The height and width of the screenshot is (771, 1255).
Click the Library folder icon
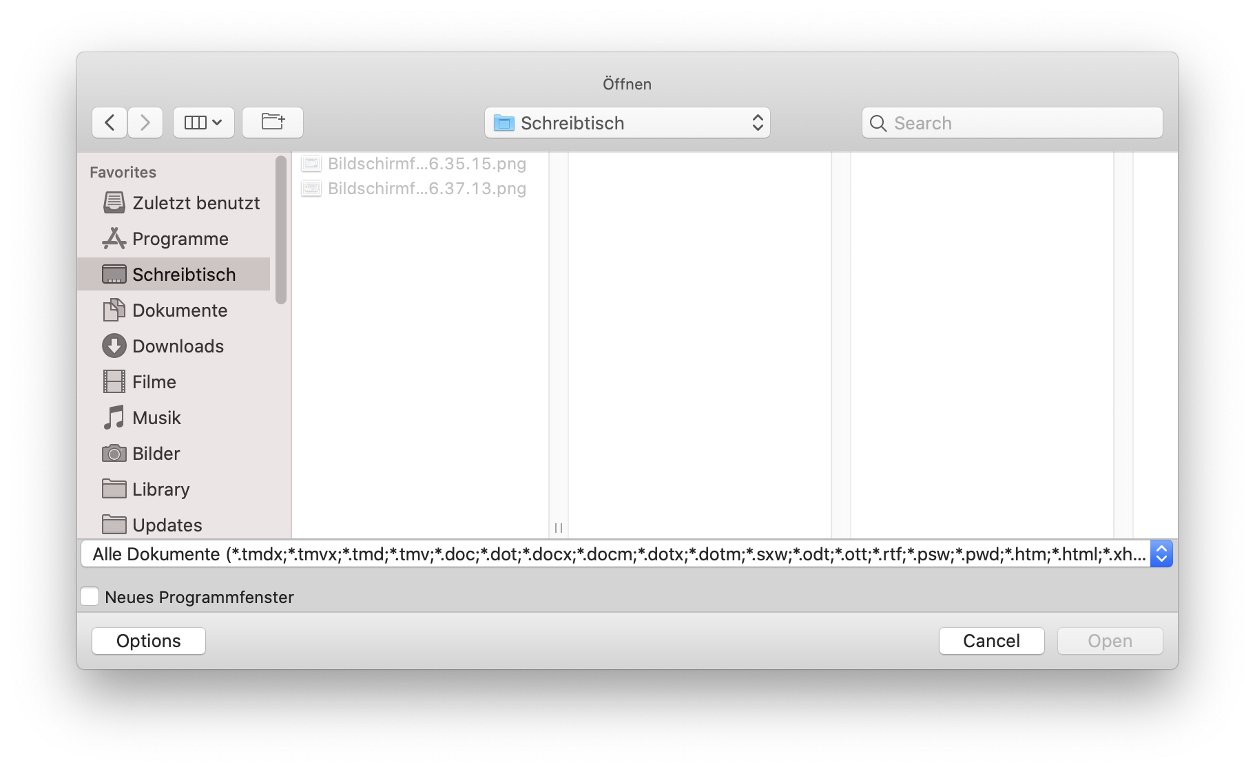pos(114,489)
